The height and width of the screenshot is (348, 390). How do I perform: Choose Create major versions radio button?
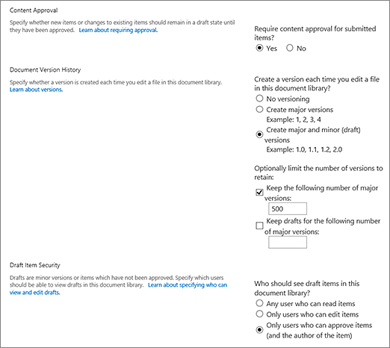coord(259,109)
